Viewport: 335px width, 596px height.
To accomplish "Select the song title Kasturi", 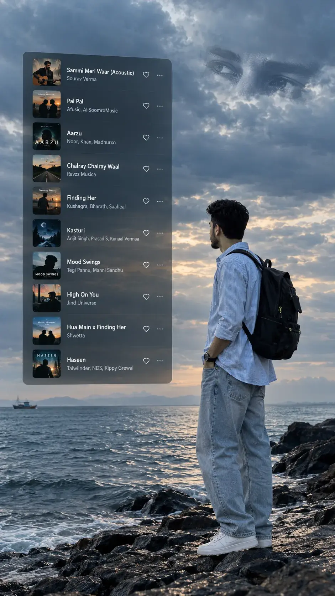I will 76,230.
